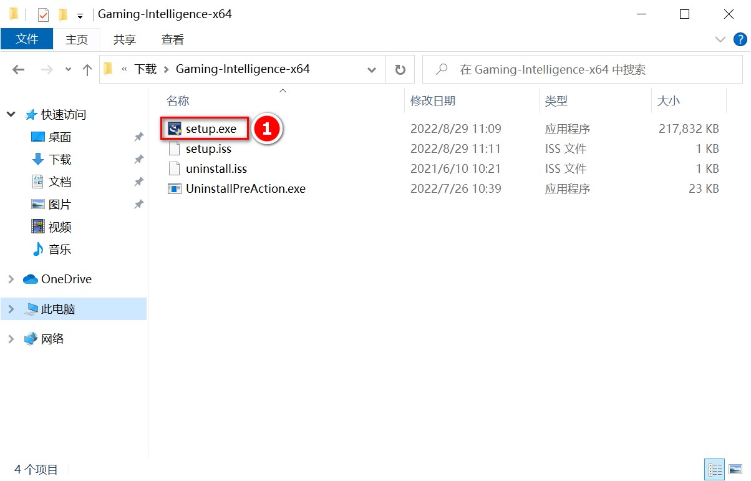Collapse the 快速访问 section
This screenshot has width=751, height=481.
11,114
